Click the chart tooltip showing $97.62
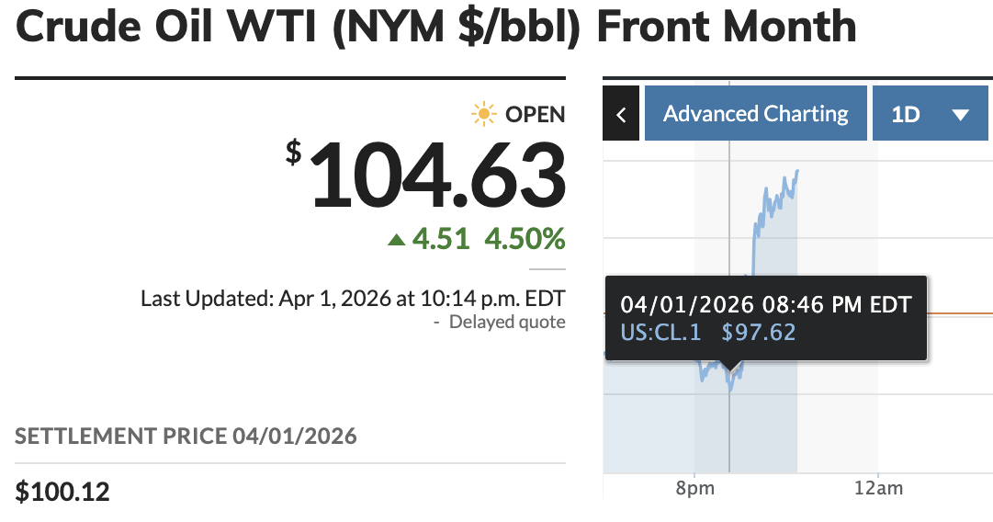Screen dimensions: 993x522 (765, 317)
